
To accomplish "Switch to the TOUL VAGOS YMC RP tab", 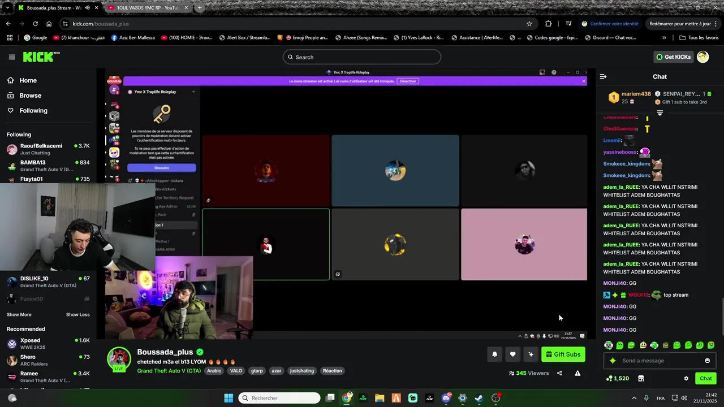I will pos(147,8).
